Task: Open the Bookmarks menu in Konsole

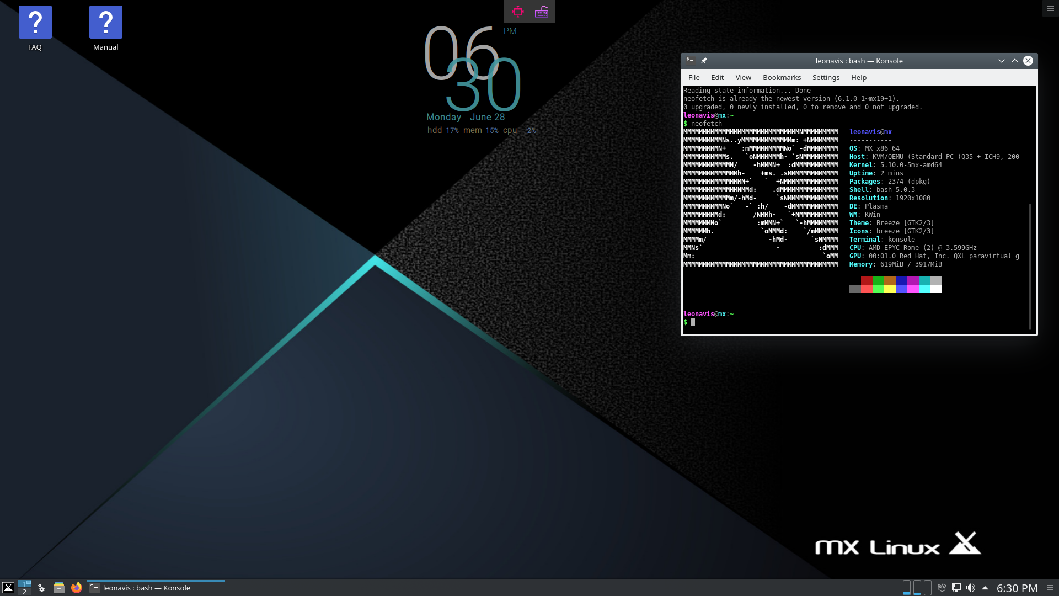Action: coord(782,77)
